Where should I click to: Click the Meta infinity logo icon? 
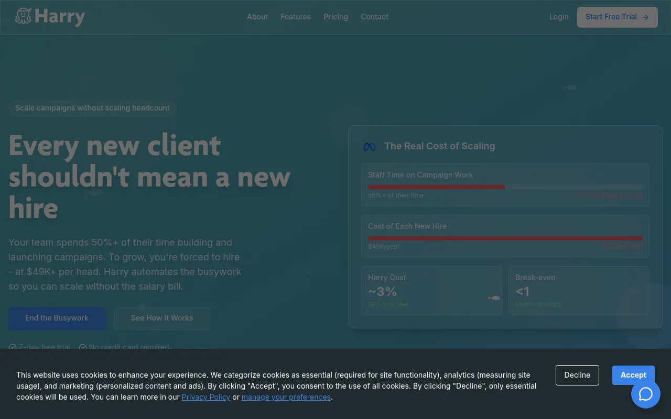[x=370, y=147]
